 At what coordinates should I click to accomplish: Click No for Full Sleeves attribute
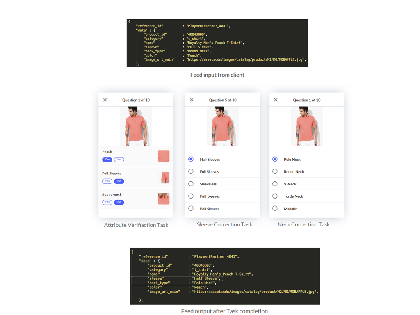coord(119,181)
